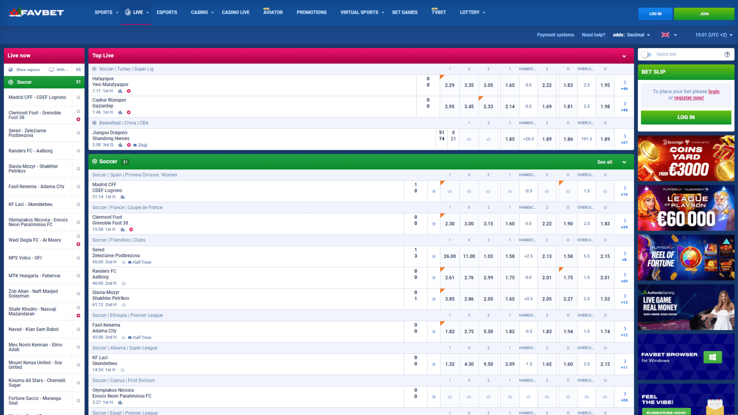Image resolution: width=738 pixels, height=415 pixels.
Task: Collapse the Top Live section
Action: [624, 56]
